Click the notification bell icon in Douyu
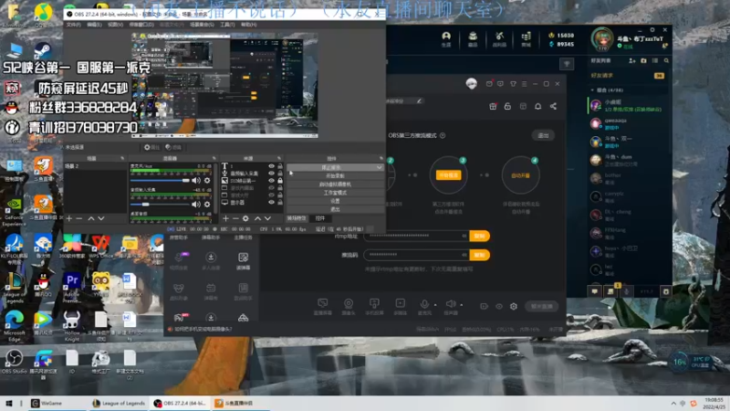The height and width of the screenshot is (411, 730). pos(537,106)
